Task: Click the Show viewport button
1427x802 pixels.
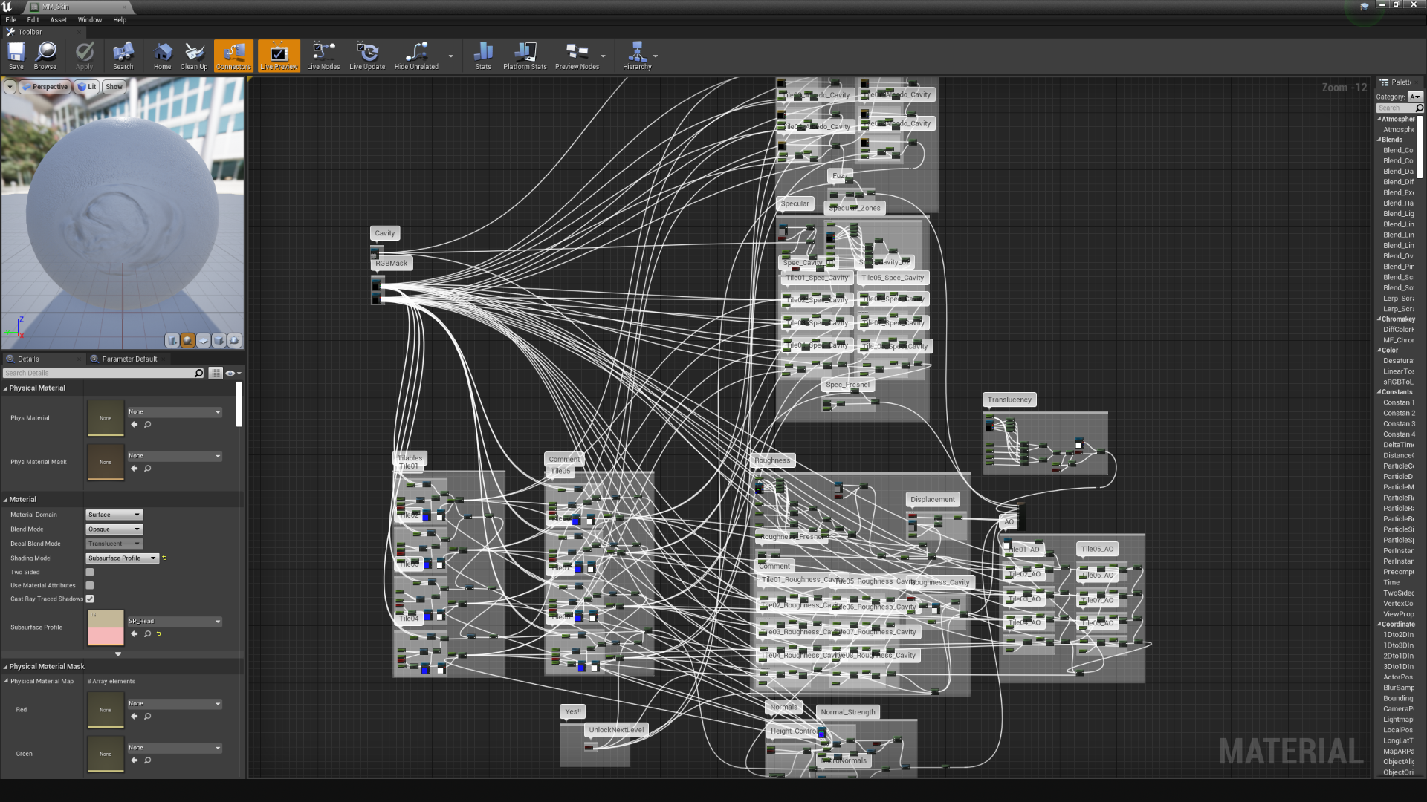Action: tap(114, 87)
